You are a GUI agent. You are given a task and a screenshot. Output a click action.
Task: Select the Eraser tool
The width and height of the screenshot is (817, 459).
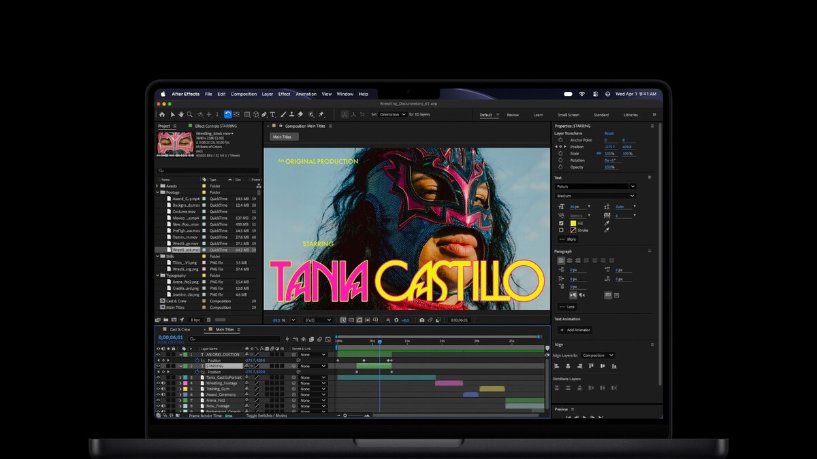tap(300, 114)
